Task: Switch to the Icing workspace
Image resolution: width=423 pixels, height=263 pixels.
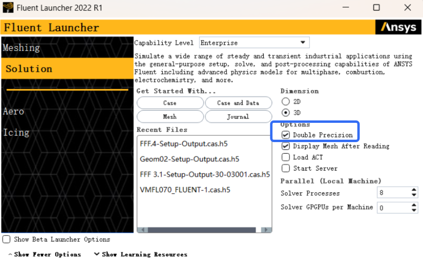Action: coord(16,132)
